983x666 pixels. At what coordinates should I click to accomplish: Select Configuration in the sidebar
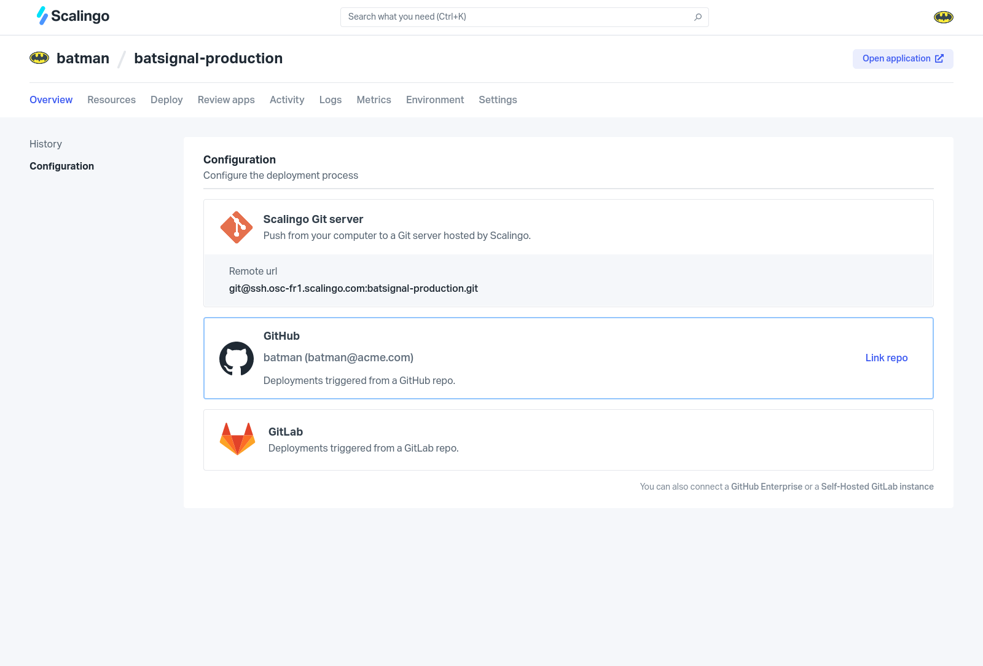click(x=61, y=166)
